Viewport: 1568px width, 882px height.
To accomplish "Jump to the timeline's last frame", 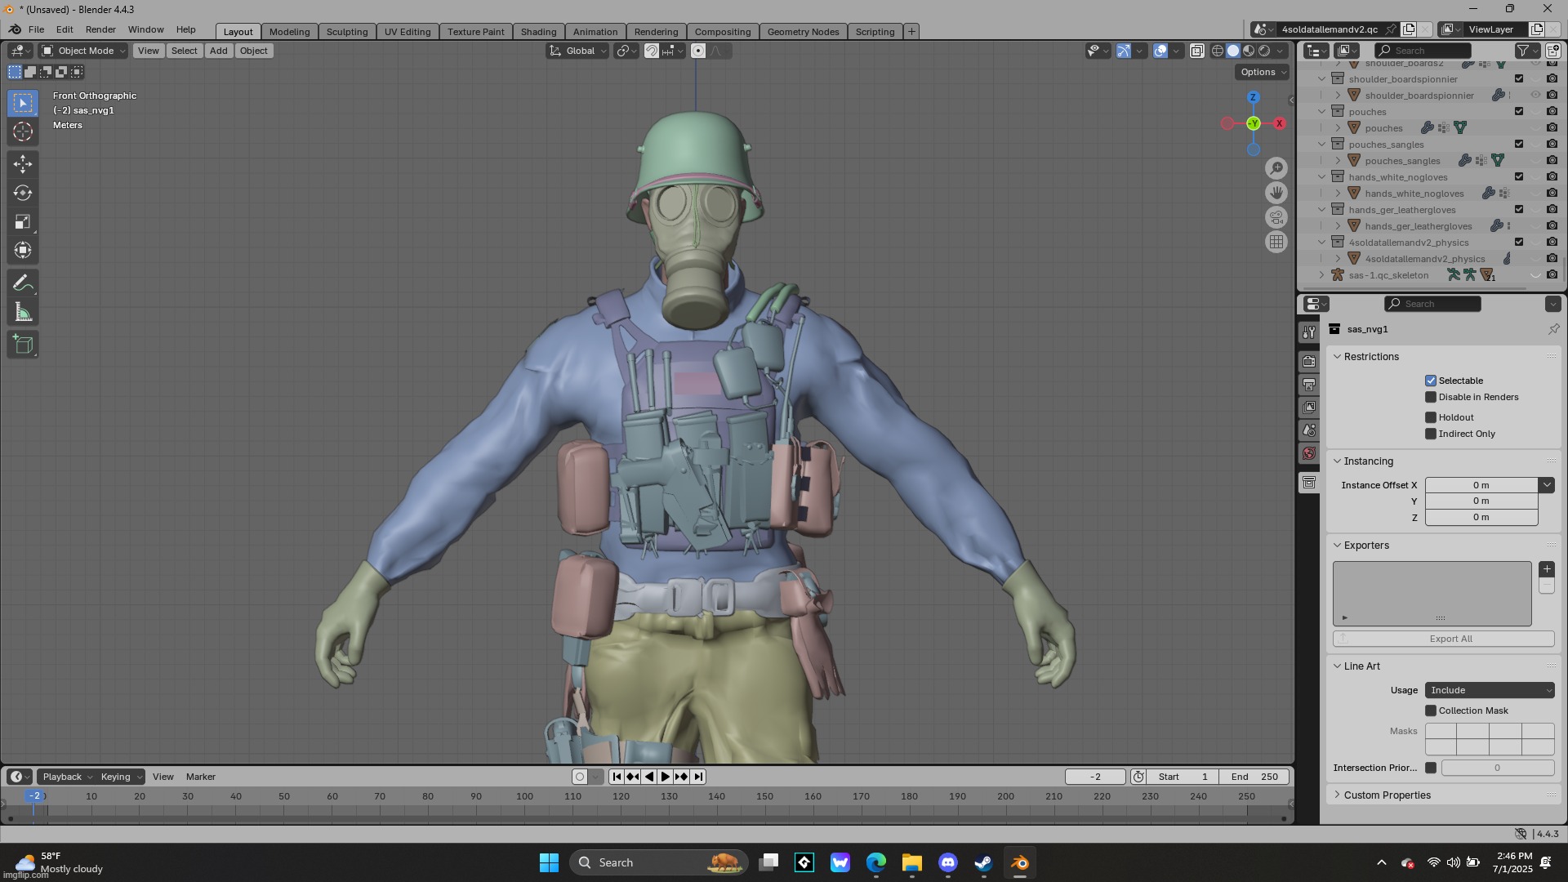I will (x=698, y=777).
